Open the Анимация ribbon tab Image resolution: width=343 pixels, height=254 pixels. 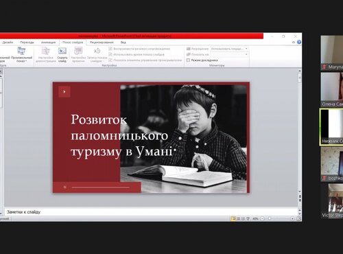pyautogui.click(x=48, y=43)
